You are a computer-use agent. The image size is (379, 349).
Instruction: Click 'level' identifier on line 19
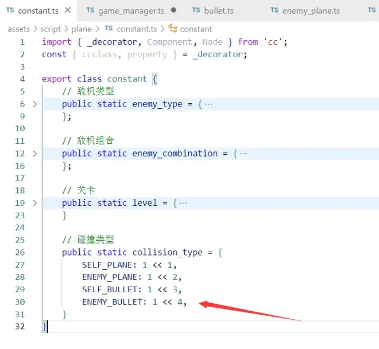coord(145,203)
